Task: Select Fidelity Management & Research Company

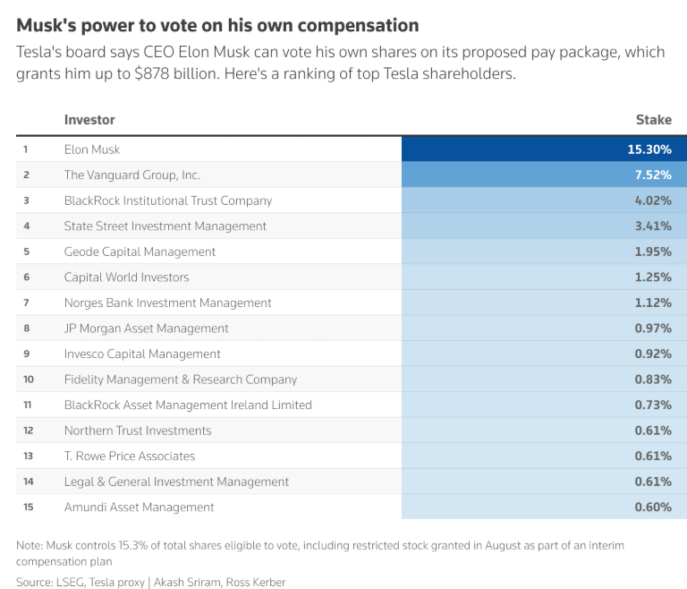Action: (x=181, y=380)
